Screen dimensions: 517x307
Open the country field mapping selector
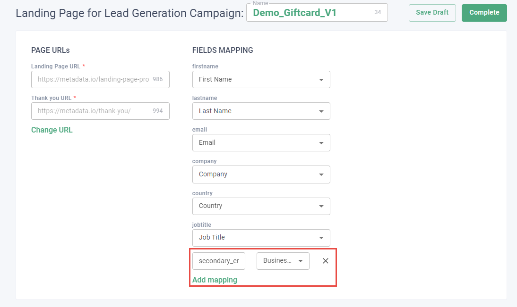click(255, 206)
